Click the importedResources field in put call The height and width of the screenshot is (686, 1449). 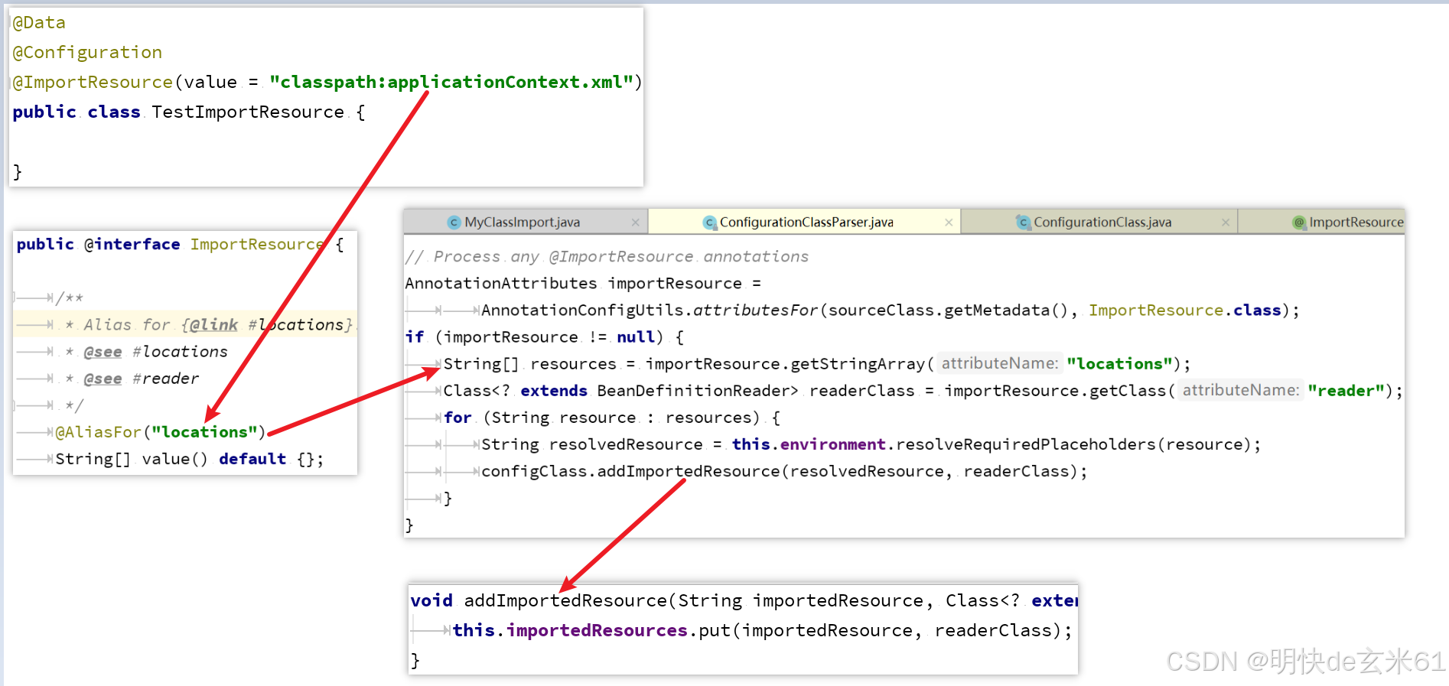(597, 630)
